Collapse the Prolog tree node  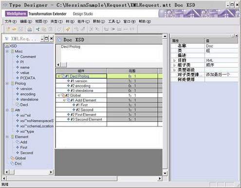[7, 84]
